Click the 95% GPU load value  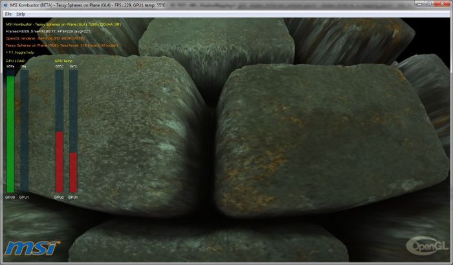pyautogui.click(x=10, y=66)
